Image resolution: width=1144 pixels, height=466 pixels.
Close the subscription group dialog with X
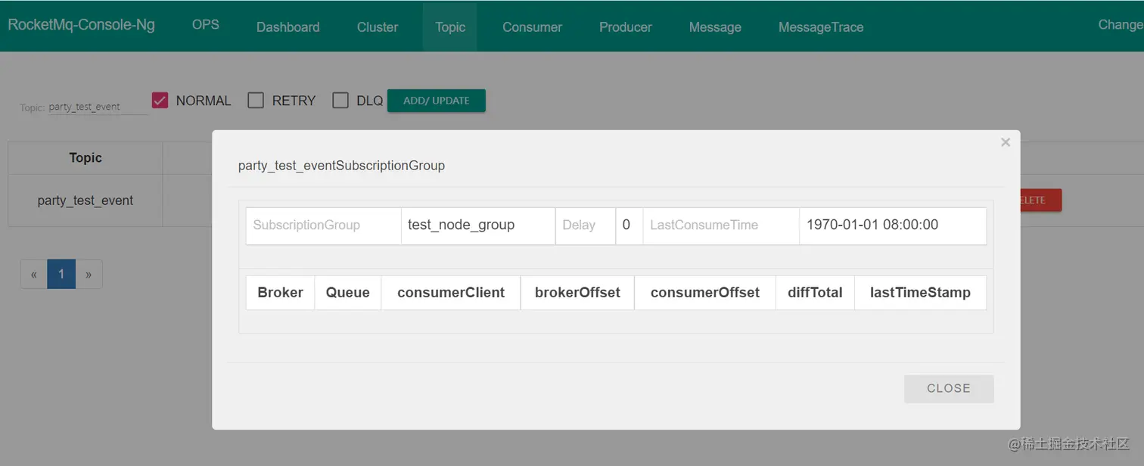click(x=1005, y=142)
